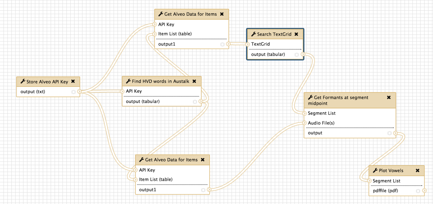Remove the Search TextGrid node
The height and width of the screenshot is (204, 433).
coord(296,34)
